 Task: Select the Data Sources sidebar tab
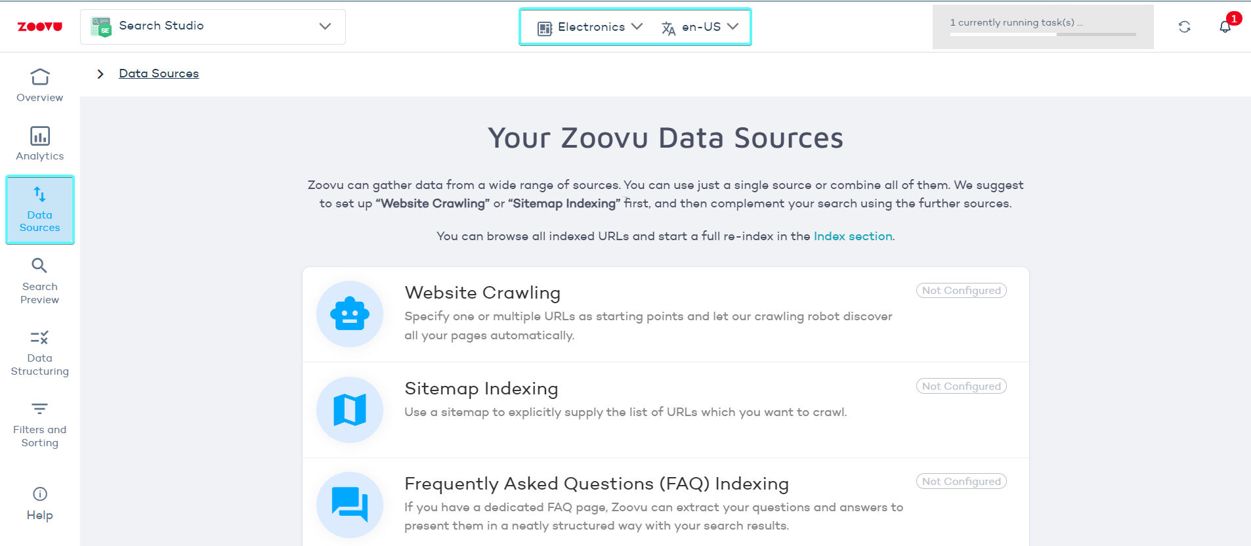[x=40, y=210]
